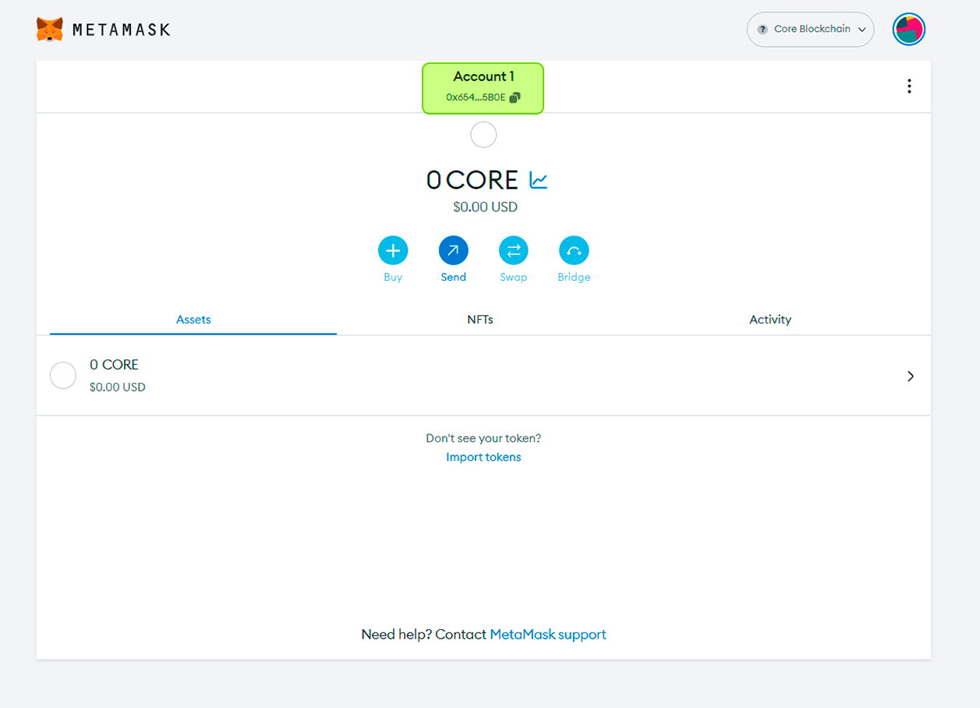Click the colorful account avatar

(908, 30)
